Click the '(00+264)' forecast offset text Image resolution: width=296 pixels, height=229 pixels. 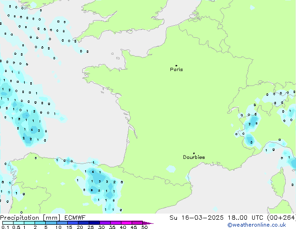pyautogui.click(x=282, y=218)
